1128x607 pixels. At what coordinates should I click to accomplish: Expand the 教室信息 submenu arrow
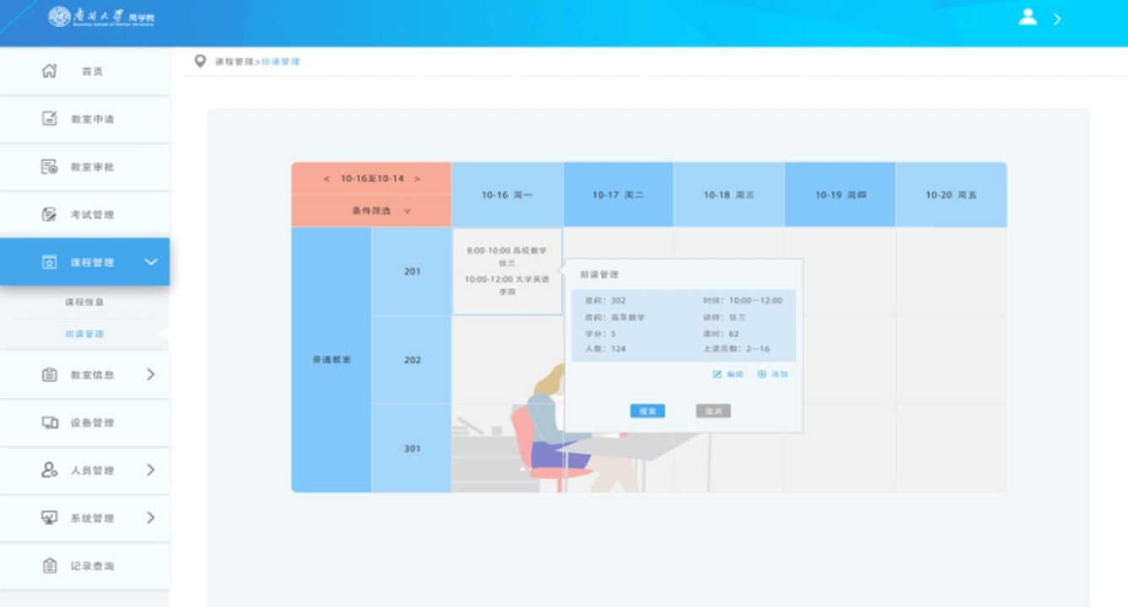click(151, 374)
